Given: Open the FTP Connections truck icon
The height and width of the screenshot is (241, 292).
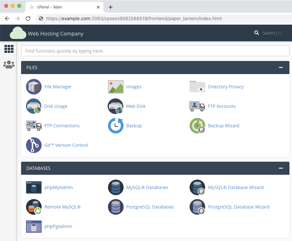Looking at the screenshot, I should pyautogui.click(x=34, y=126).
